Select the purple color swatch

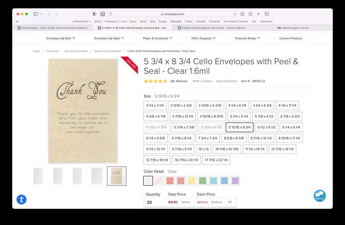(235, 181)
